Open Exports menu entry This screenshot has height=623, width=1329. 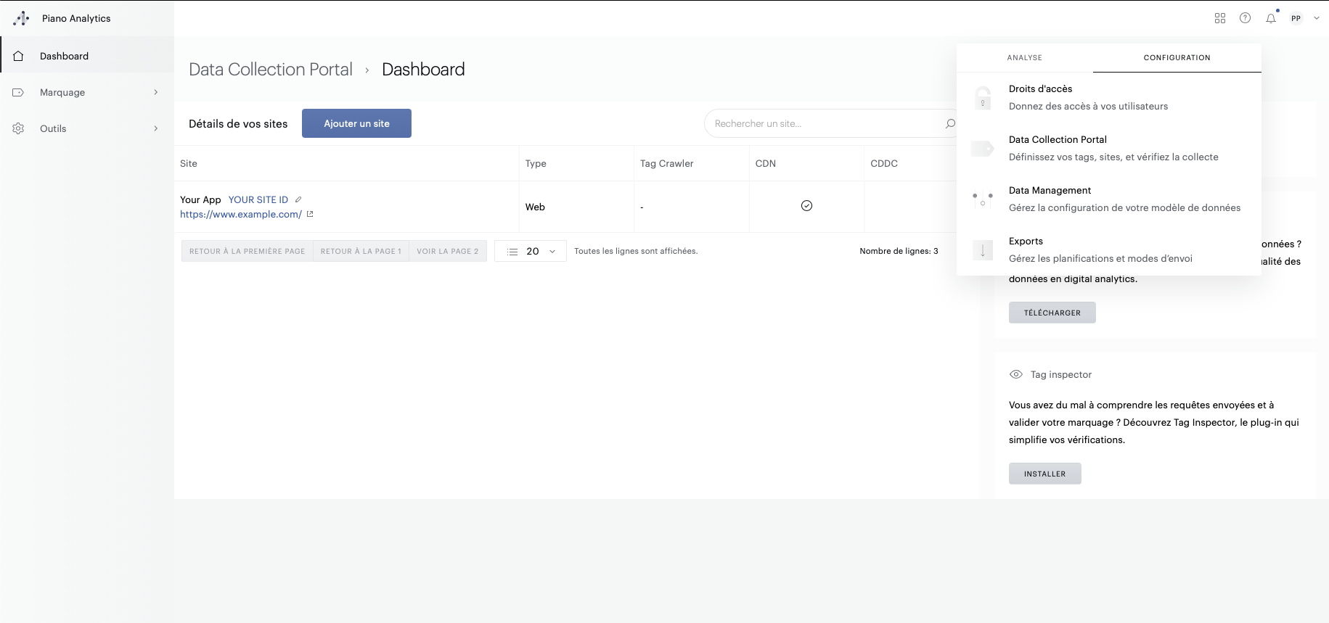(1109, 250)
